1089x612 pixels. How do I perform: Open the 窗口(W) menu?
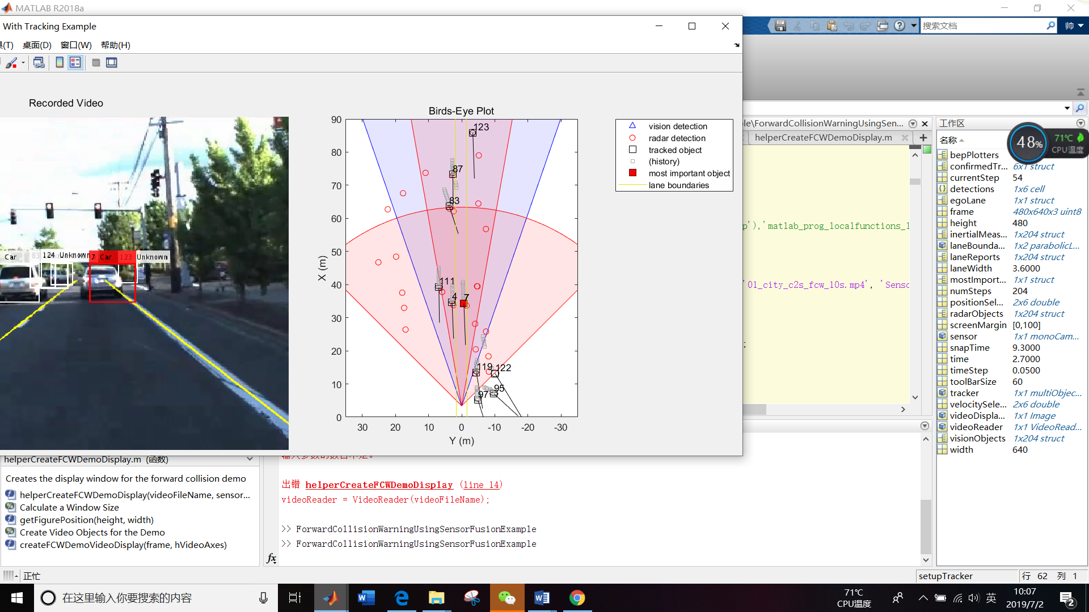click(x=77, y=45)
